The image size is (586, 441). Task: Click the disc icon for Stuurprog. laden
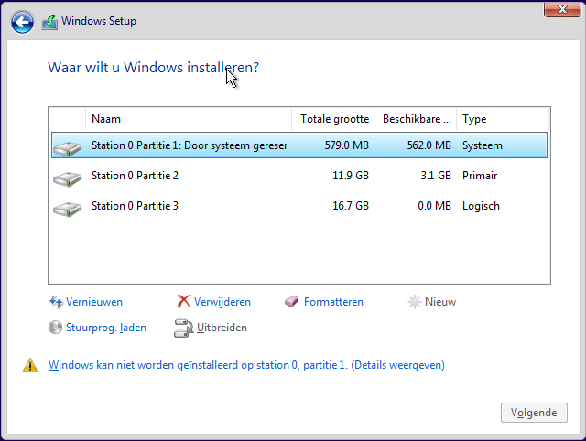[x=55, y=328]
